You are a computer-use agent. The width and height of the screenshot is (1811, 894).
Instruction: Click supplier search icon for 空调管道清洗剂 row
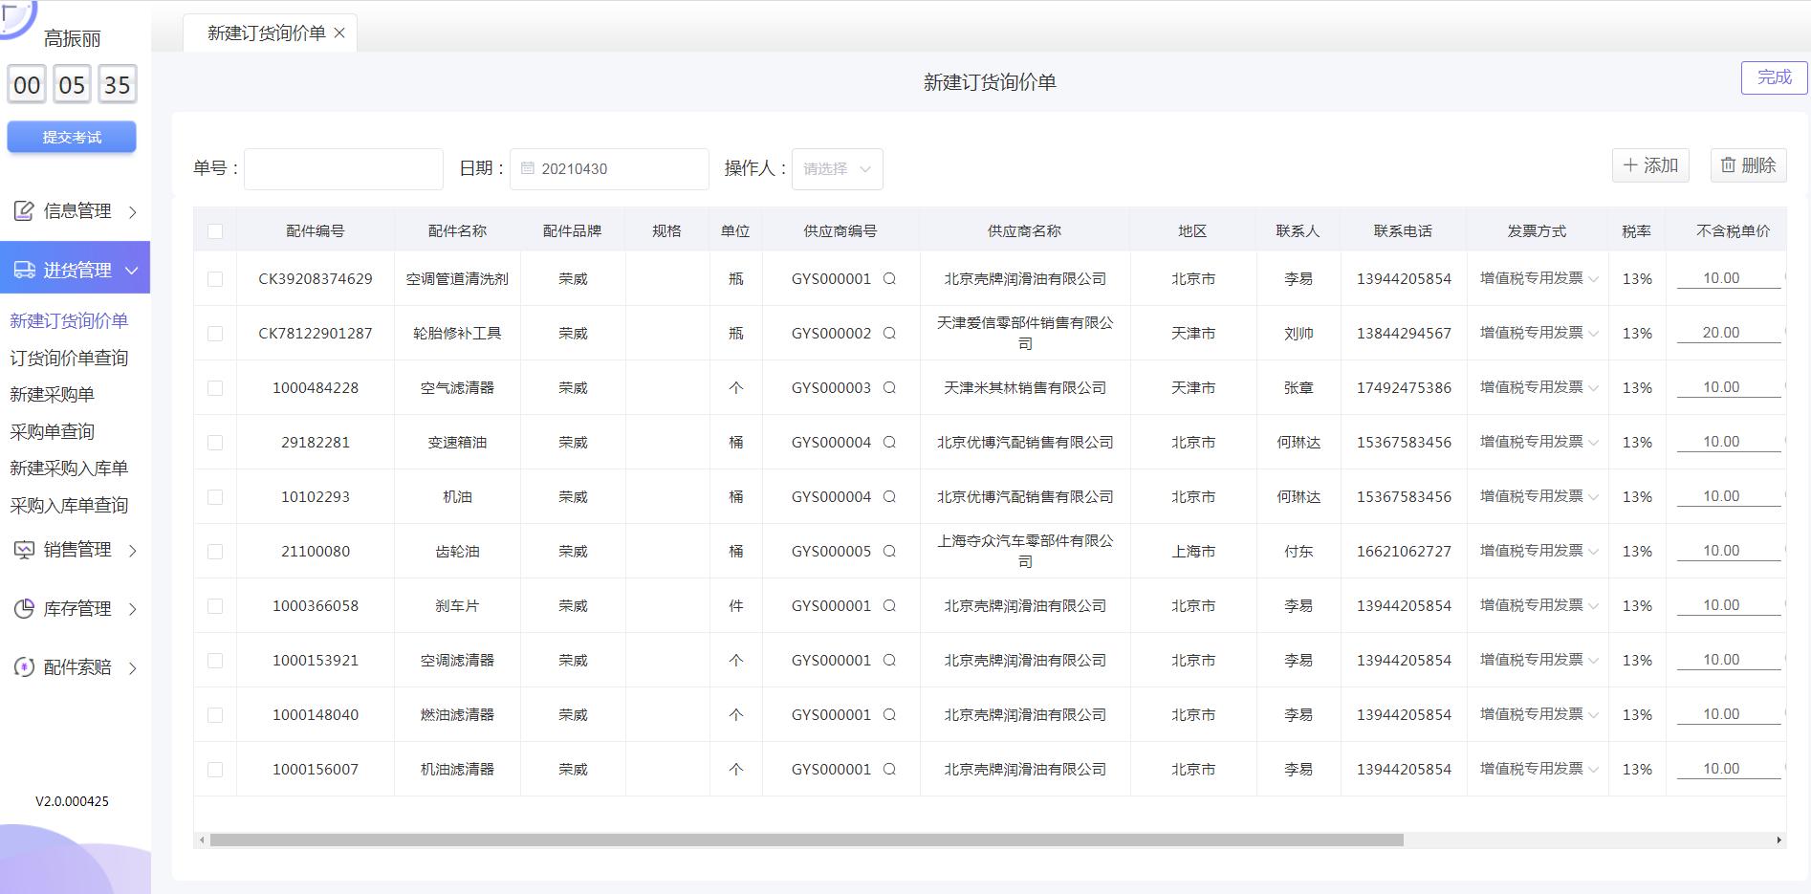pos(889,279)
